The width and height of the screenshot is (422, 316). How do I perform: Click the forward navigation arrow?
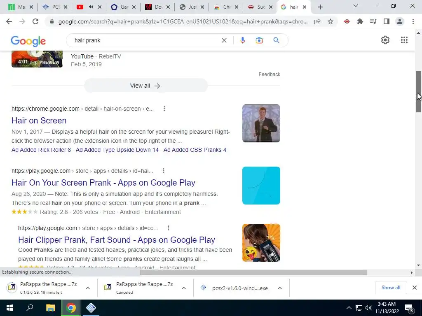coord(22,21)
